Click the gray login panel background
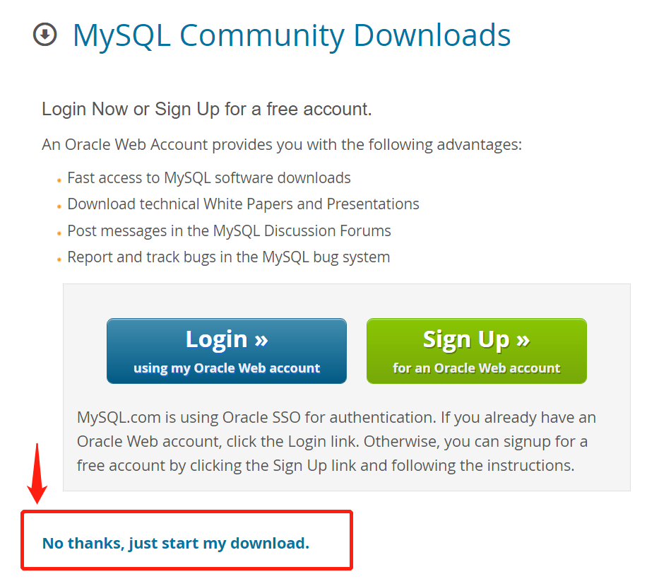The width and height of the screenshot is (671, 579). click(x=347, y=300)
